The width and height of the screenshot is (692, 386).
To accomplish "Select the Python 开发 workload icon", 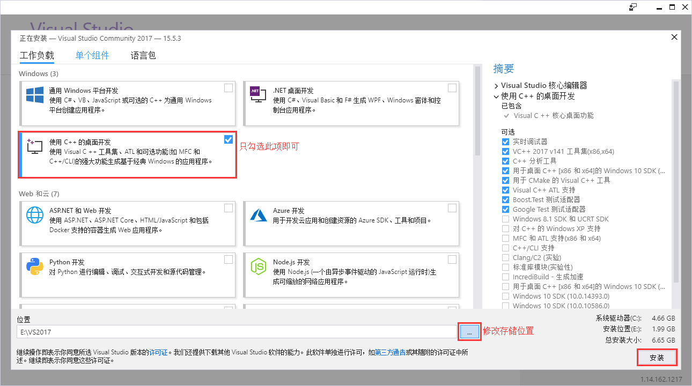I will (34, 266).
